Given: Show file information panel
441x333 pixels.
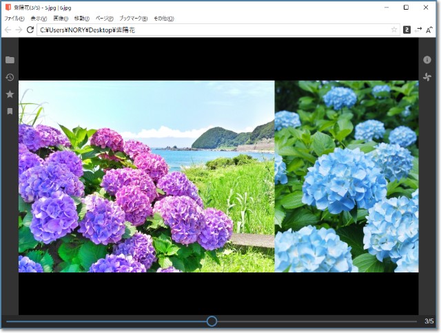Looking at the screenshot, I should pos(427,60).
